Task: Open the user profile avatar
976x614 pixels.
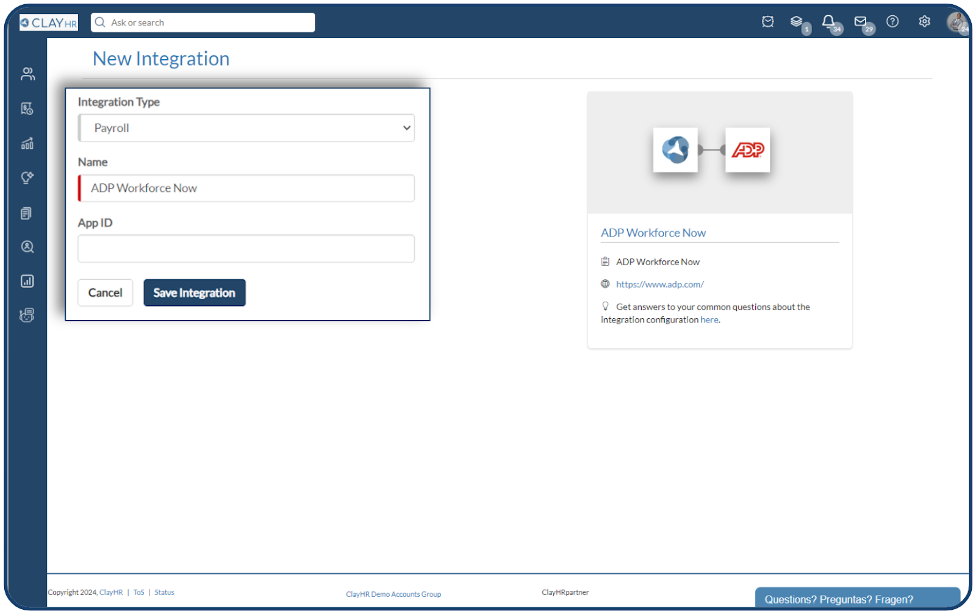Action: 957,23
